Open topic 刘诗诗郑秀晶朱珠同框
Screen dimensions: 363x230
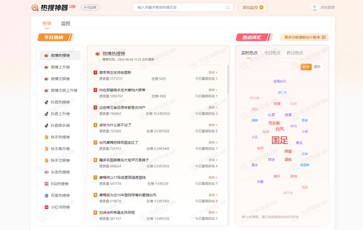117,212
